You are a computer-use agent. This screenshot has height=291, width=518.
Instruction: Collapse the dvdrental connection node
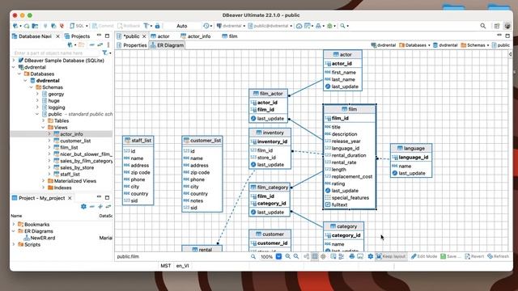(x=14, y=67)
